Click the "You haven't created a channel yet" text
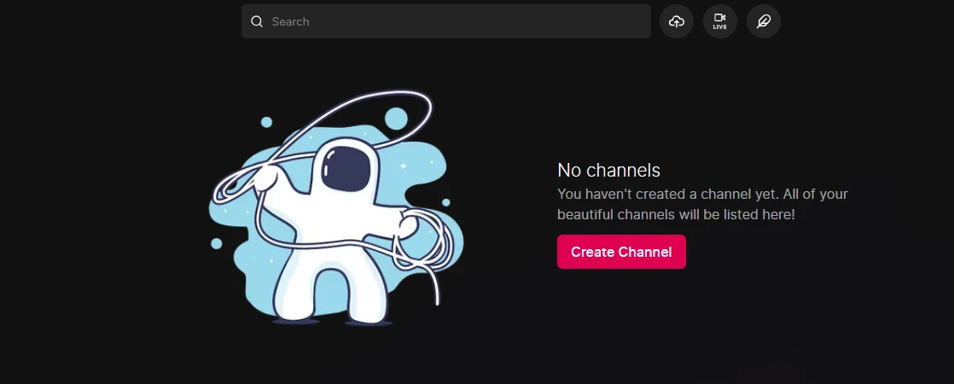The height and width of the screenshot is (384, 954). pyautogui.click(x=701, y=195)
